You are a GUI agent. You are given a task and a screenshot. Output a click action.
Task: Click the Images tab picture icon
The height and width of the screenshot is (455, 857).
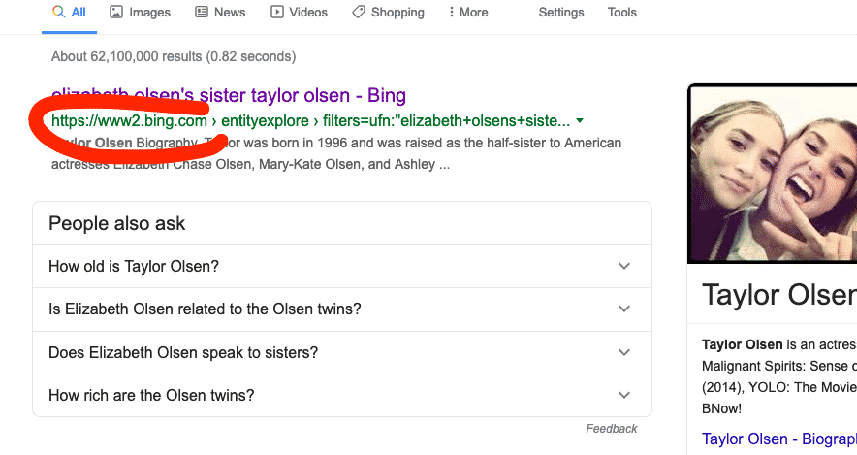116,12
